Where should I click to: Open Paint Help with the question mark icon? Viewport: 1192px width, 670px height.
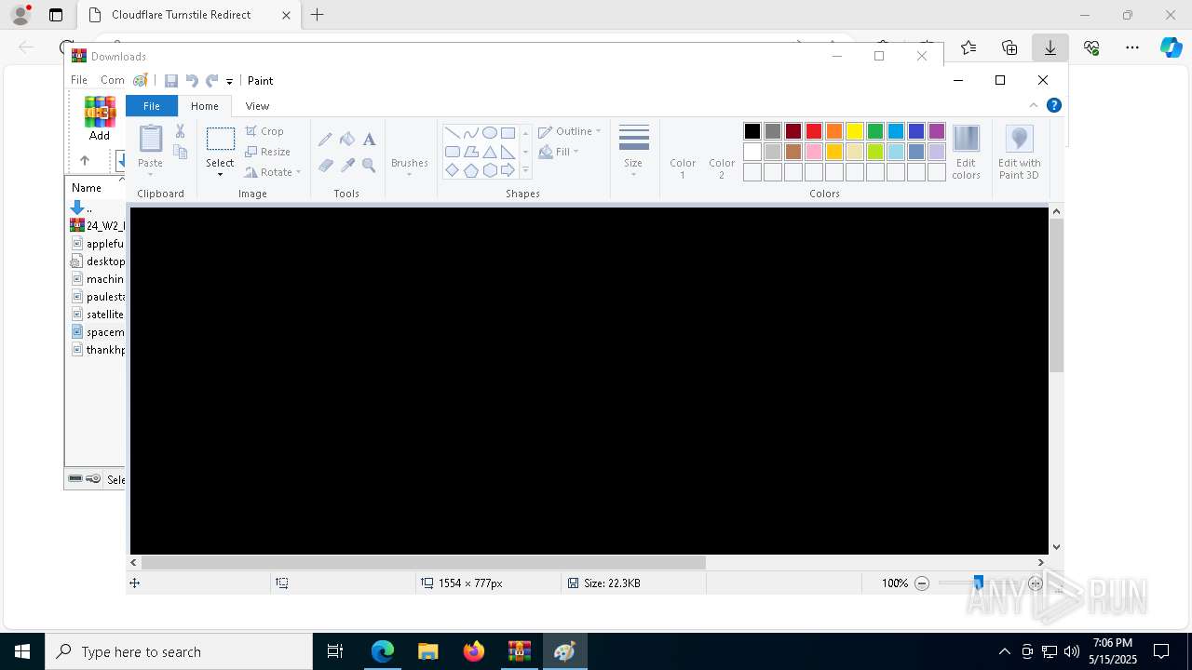click(1054, 105)
